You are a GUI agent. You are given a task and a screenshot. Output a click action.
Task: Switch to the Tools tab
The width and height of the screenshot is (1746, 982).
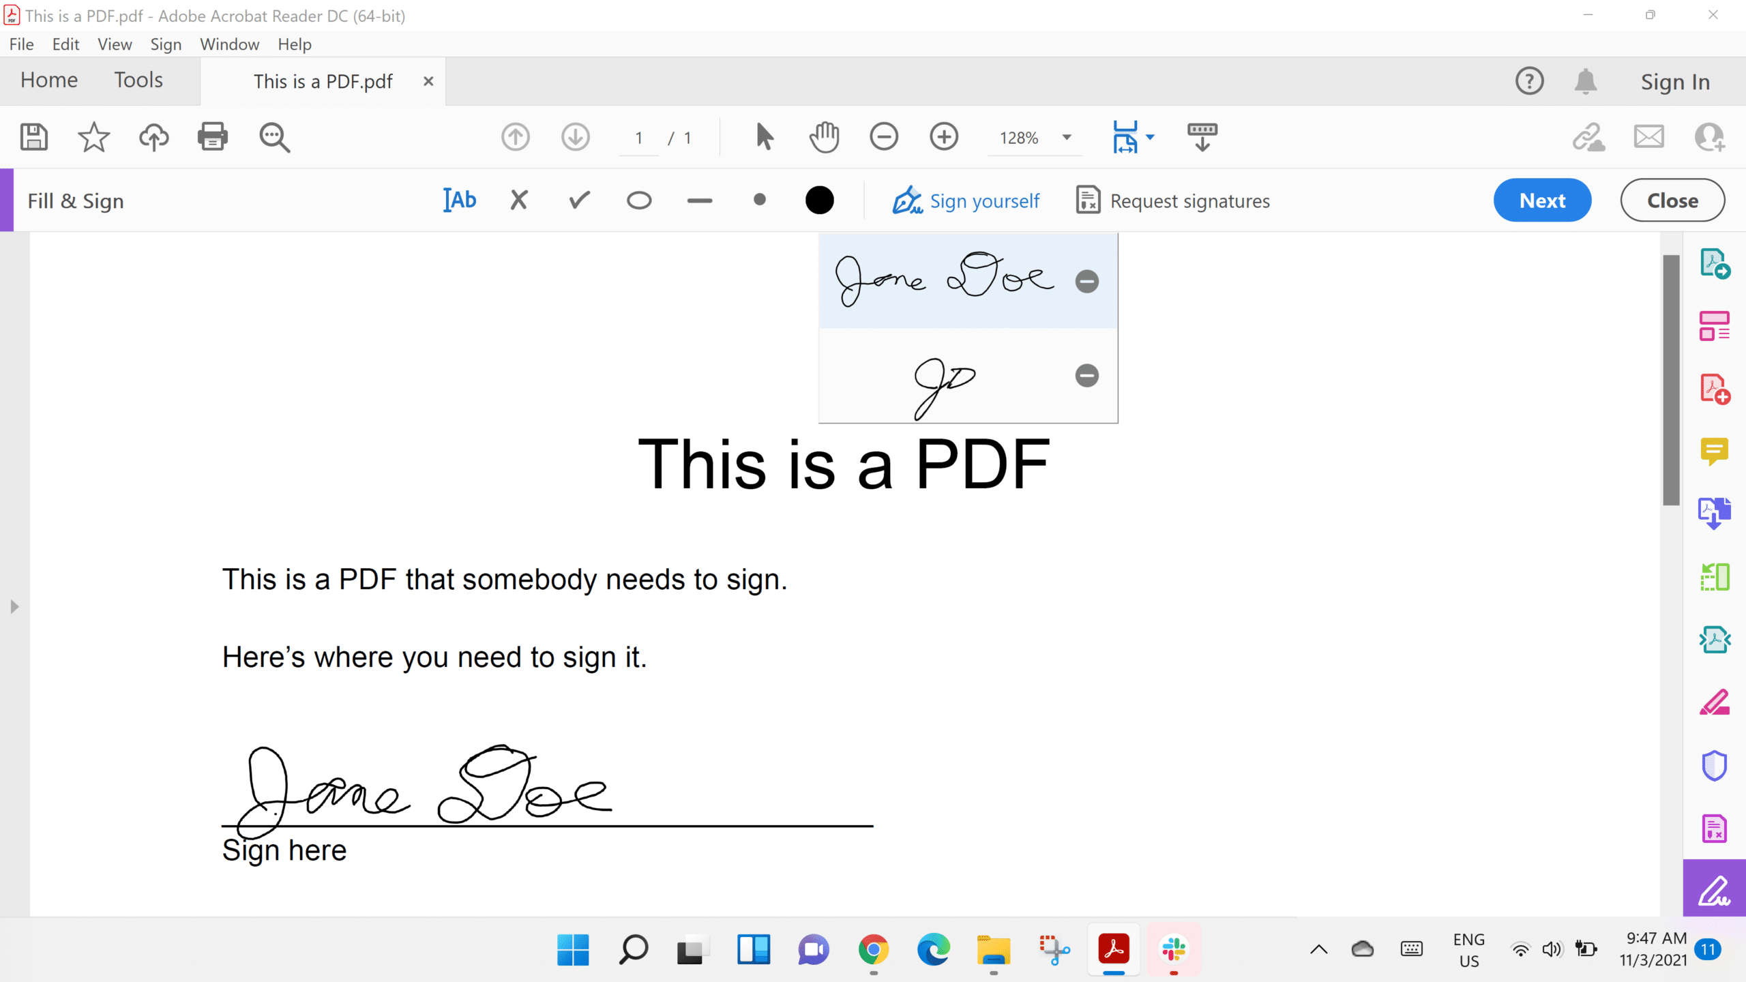click(x=138, y=80)
